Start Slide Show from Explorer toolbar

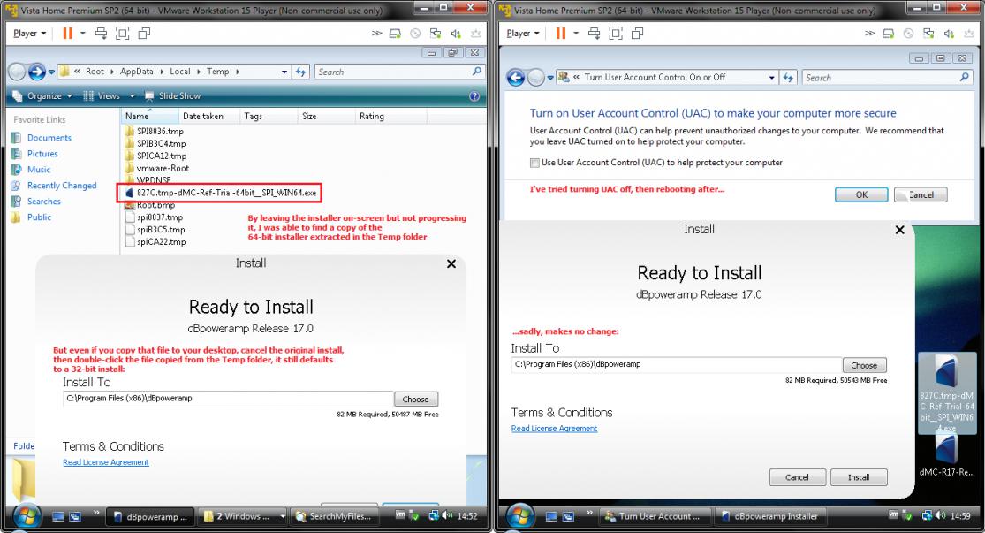coord(173,96)
